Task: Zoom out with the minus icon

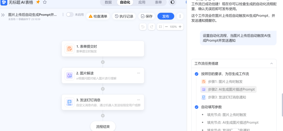Action: point(166,27)
